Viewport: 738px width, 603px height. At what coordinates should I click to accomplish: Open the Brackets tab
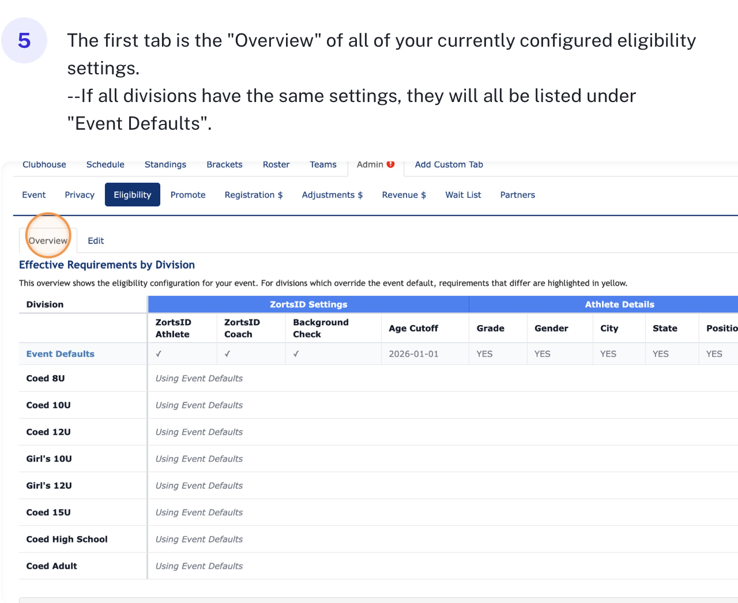224,164
